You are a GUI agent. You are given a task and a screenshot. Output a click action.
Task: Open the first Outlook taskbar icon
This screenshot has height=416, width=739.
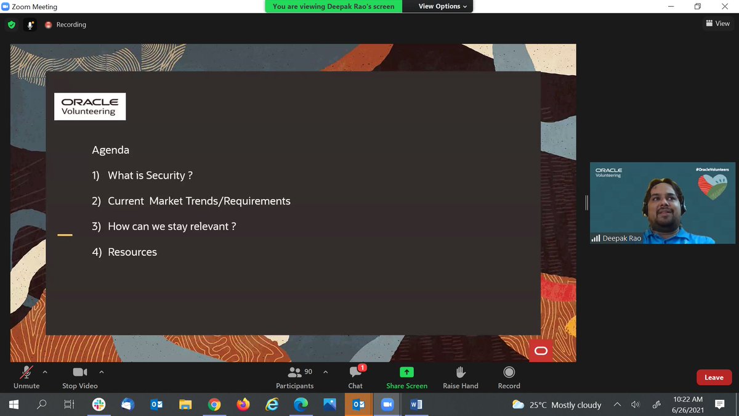[x=156, y=405]
